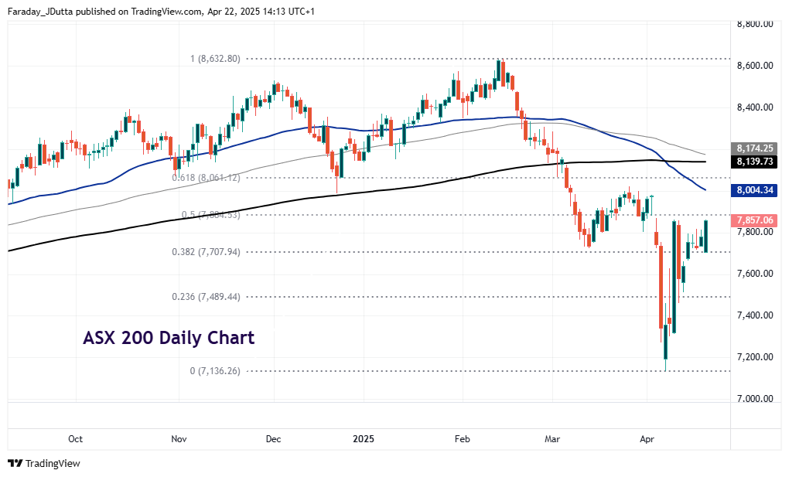Click the ASX 200 Daily Chart title text
This screenshot has width=789, height=477.
[168, 338]
